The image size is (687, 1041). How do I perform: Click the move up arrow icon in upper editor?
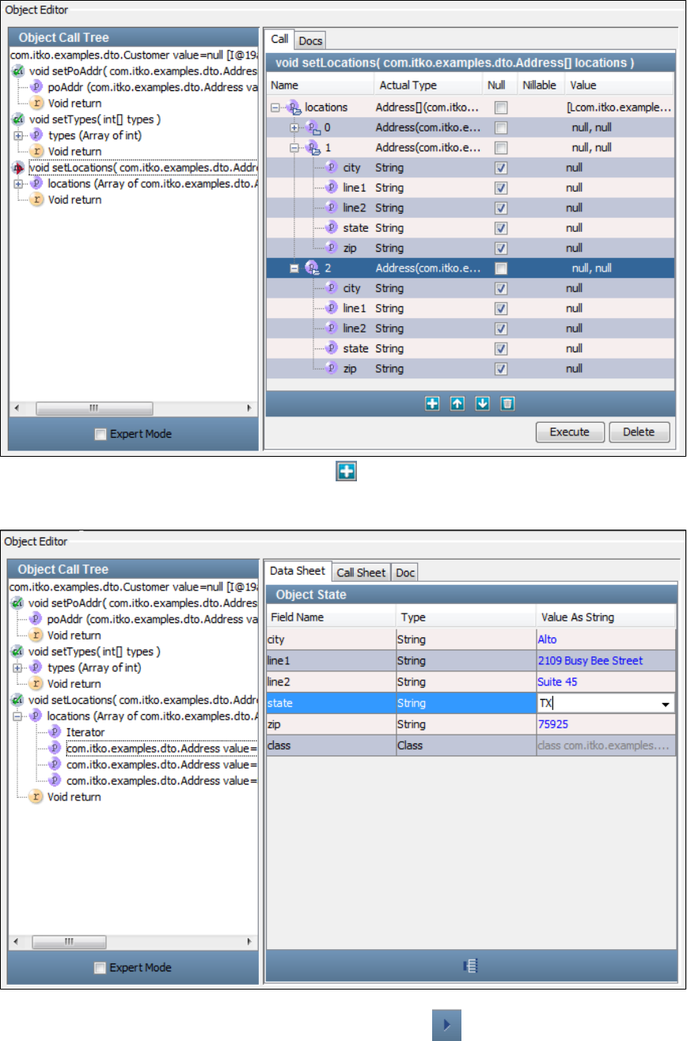tap(457, 404)
